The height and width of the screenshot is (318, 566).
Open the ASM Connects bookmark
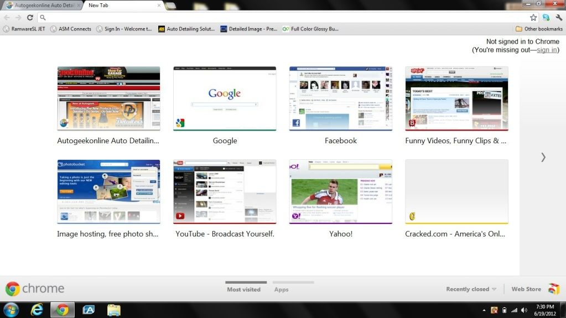point(71,29)
